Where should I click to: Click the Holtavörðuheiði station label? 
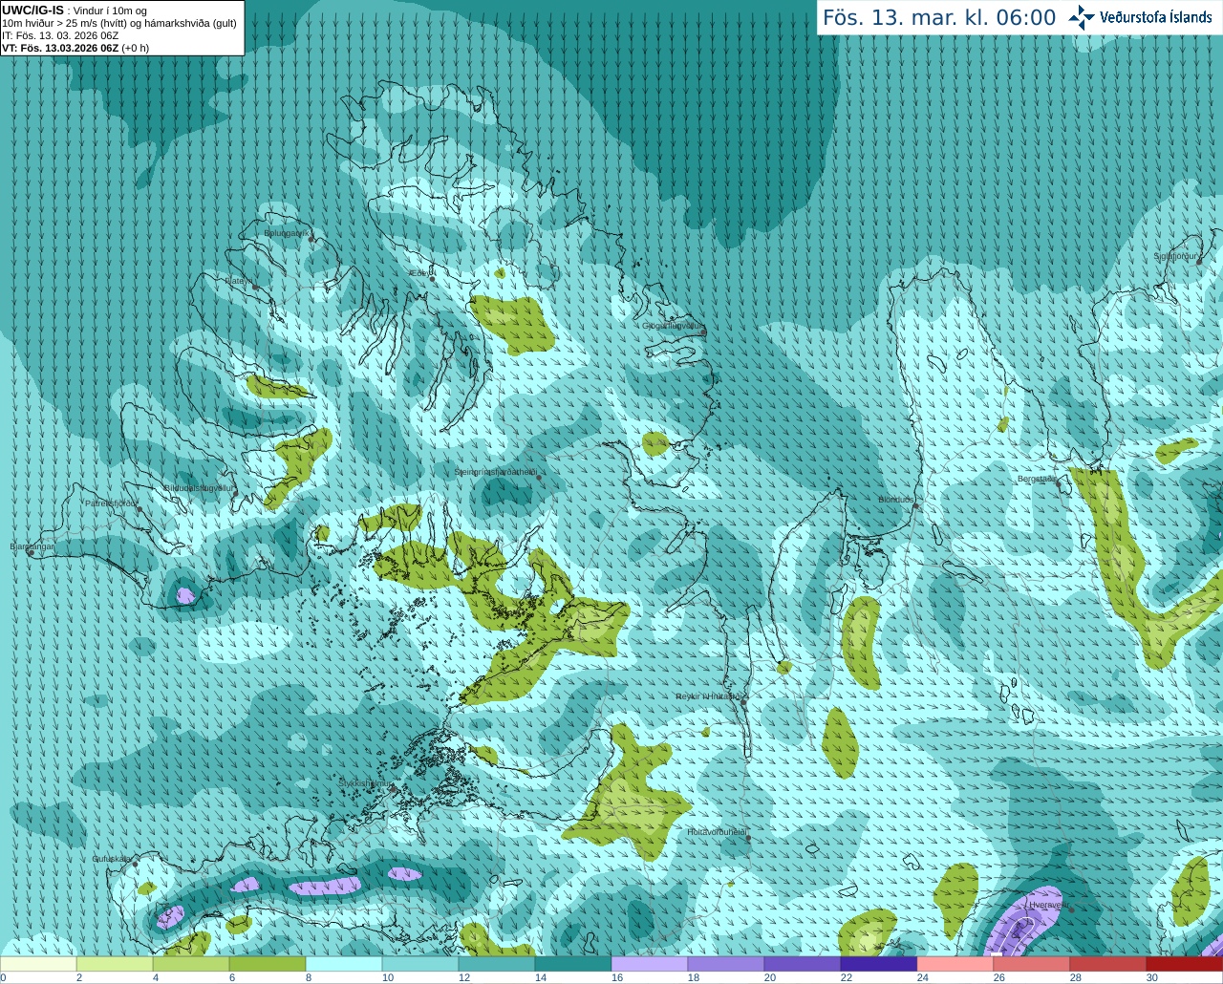[716, 832]
